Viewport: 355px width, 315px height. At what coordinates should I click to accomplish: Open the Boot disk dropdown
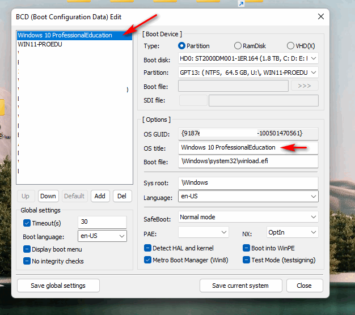[248, 58]
